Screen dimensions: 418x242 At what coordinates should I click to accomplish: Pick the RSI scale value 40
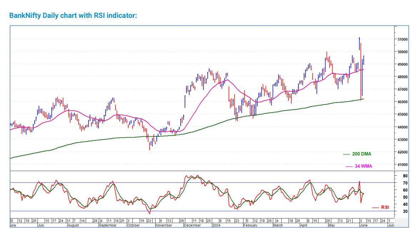point(405,205)
